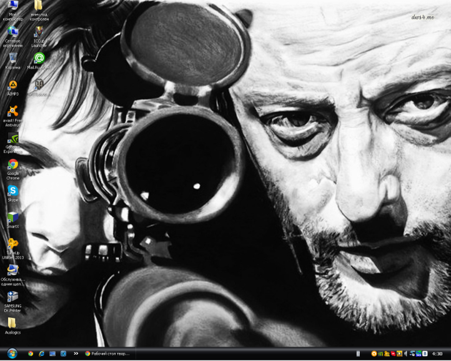This screenshot has height=361, width=451.
Task: Click the grey taskbar grip left of the tray
Action: pos(358,354)
